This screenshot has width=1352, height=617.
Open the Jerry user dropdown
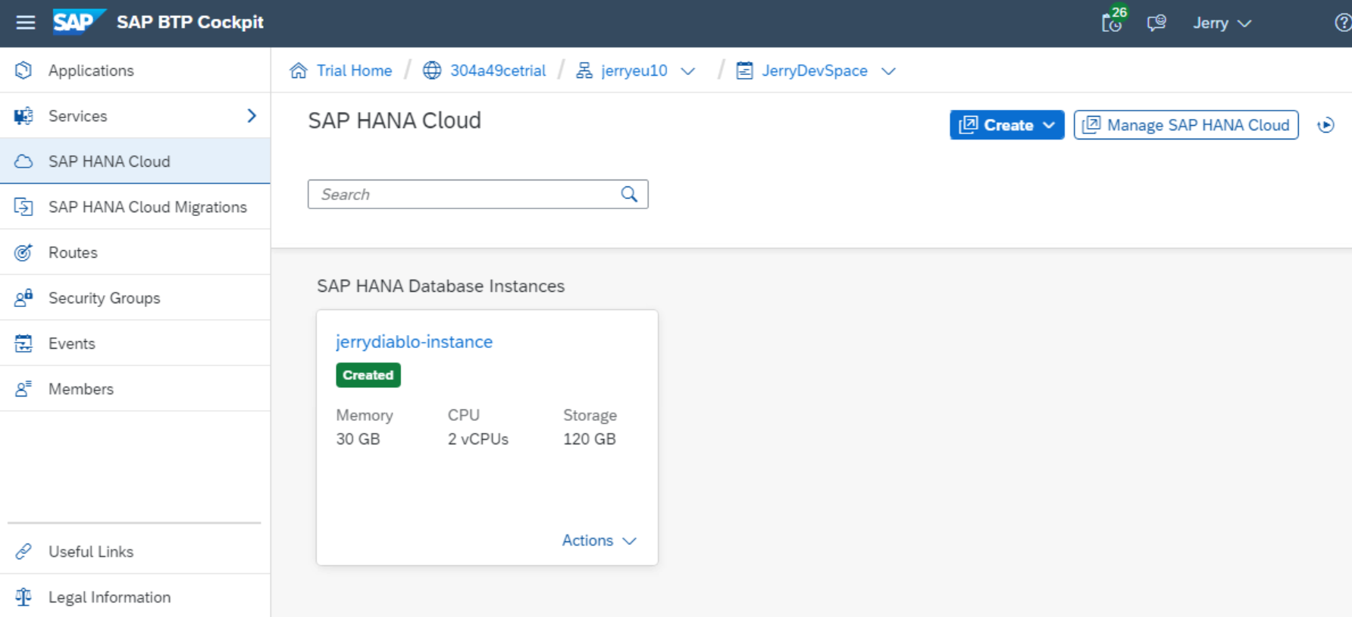click(x=1222, y=23)
